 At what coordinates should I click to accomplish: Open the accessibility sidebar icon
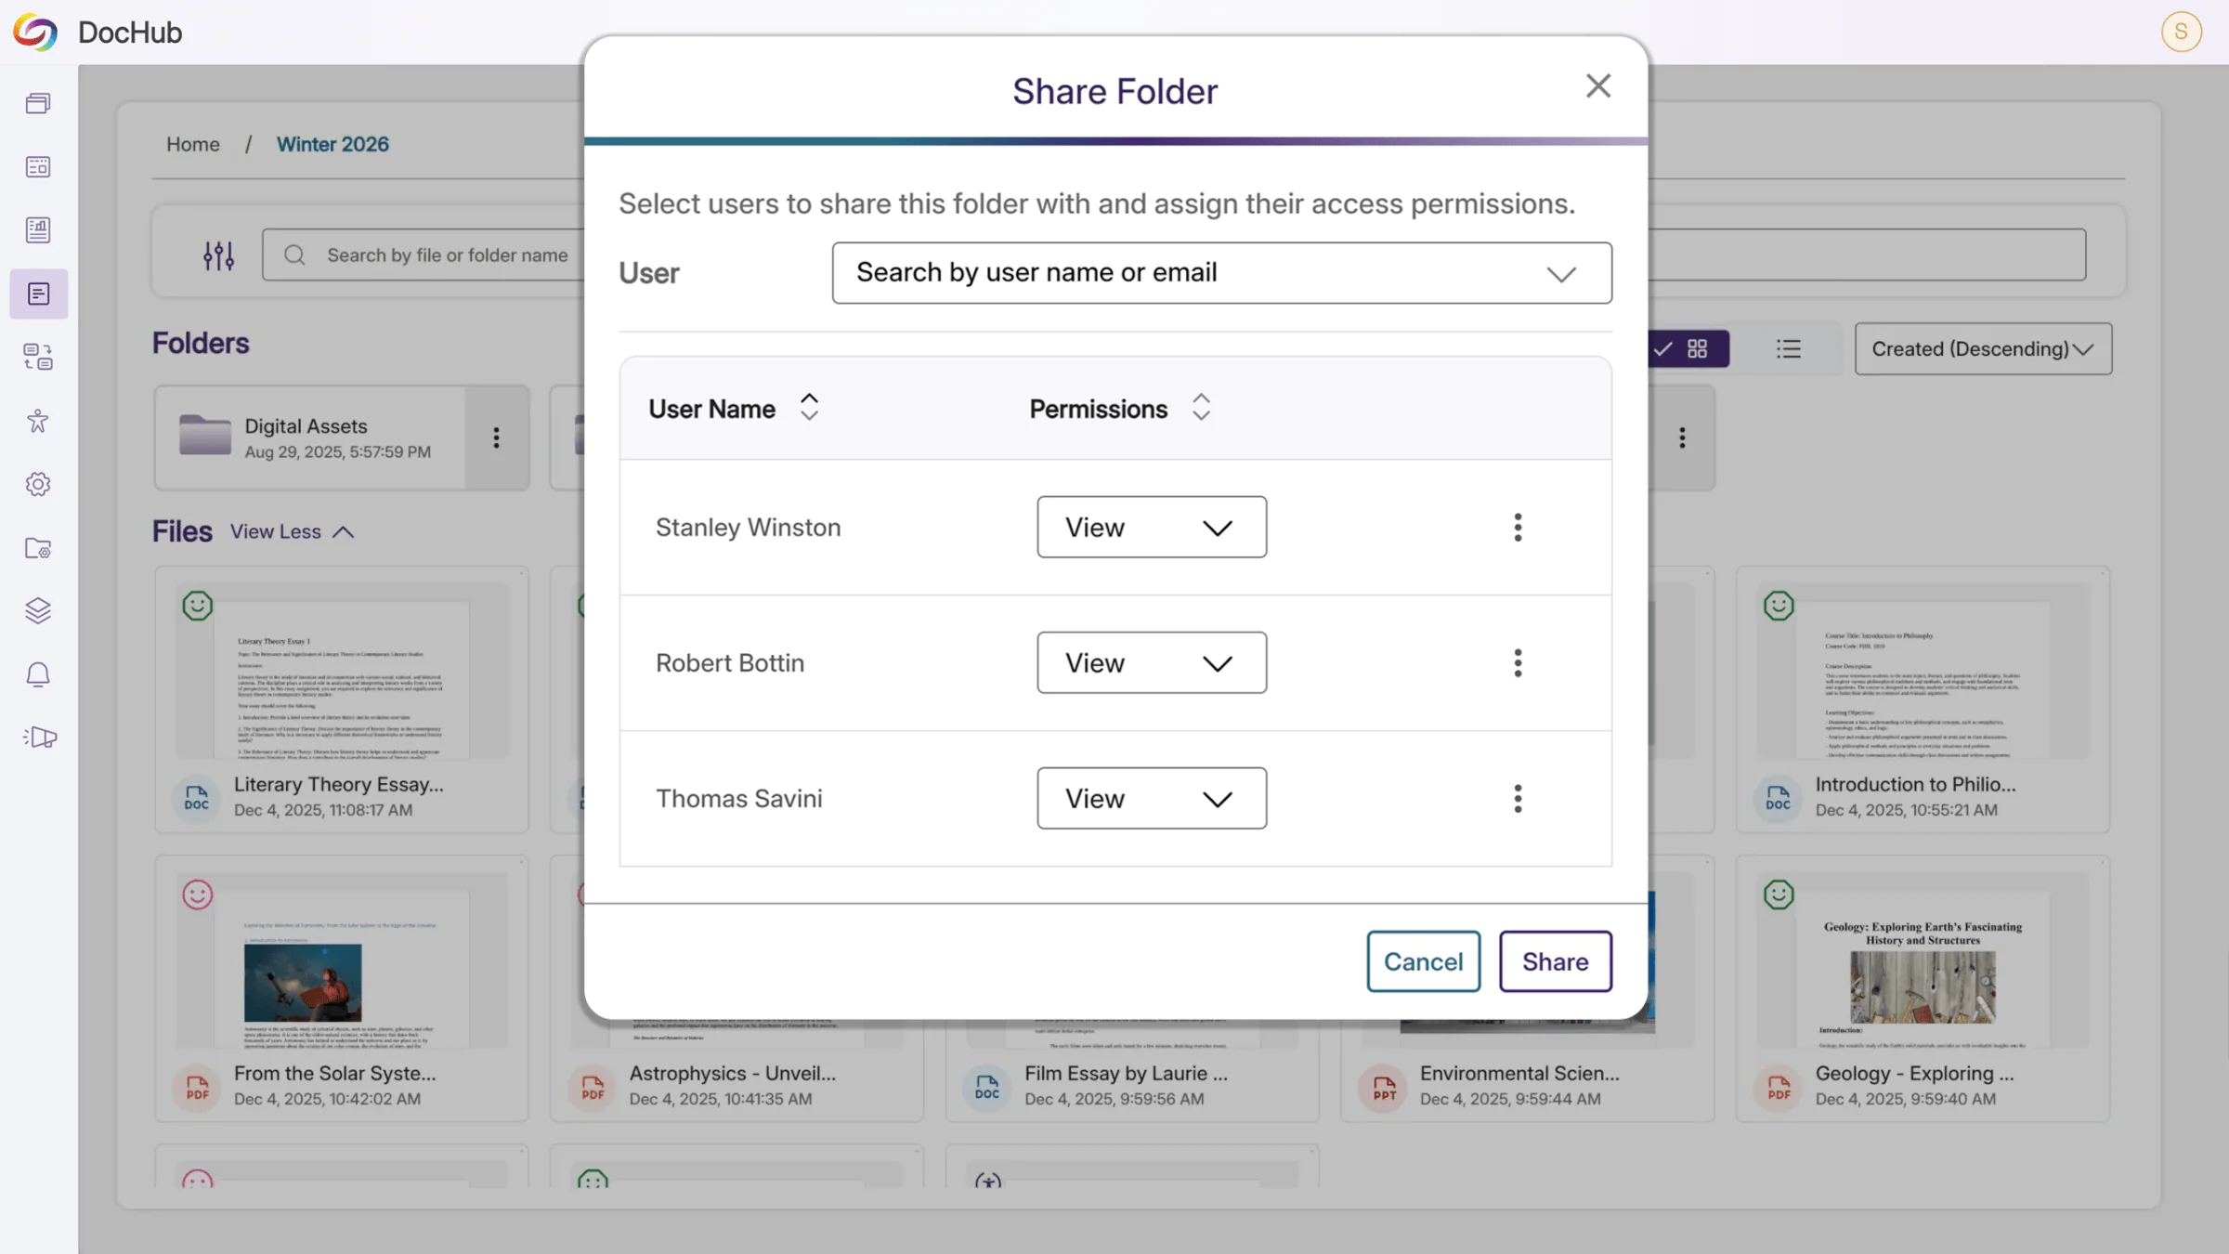click(x=38, y=421)
